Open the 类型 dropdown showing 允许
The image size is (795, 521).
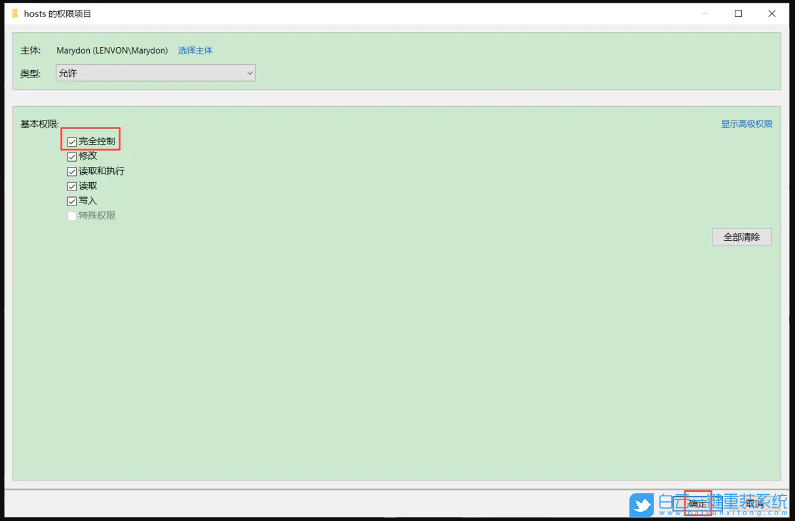156,73
